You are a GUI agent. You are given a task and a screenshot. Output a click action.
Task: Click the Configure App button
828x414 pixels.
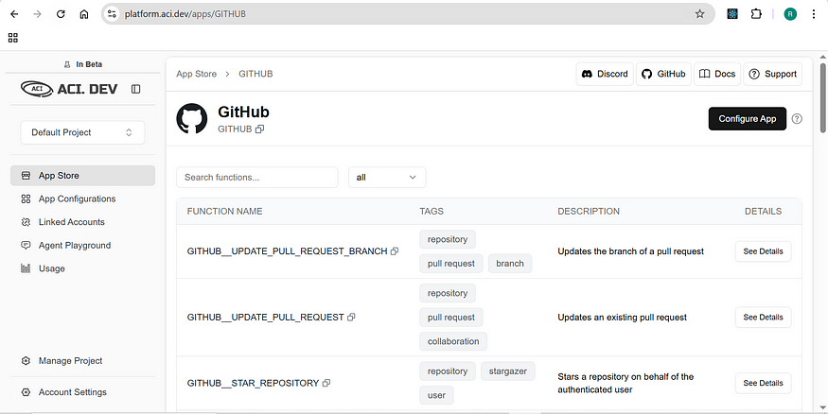pos(748,119)
